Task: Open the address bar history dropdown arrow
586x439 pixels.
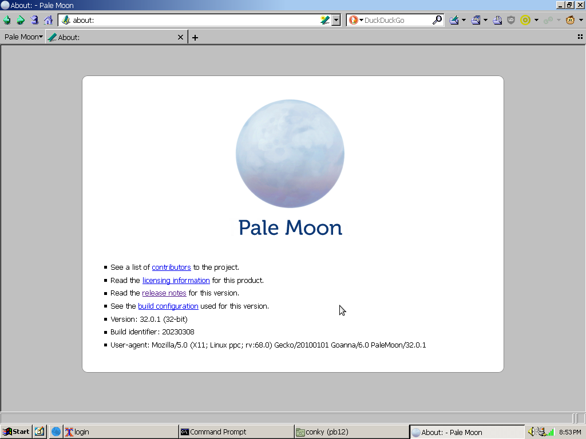Action: coord(336,20)
